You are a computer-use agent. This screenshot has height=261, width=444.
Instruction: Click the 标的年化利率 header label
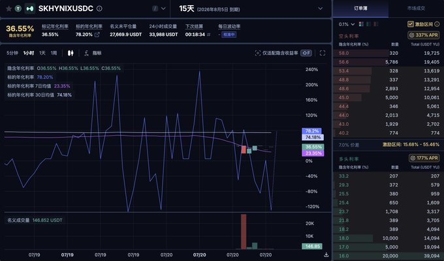pos(89,26)
